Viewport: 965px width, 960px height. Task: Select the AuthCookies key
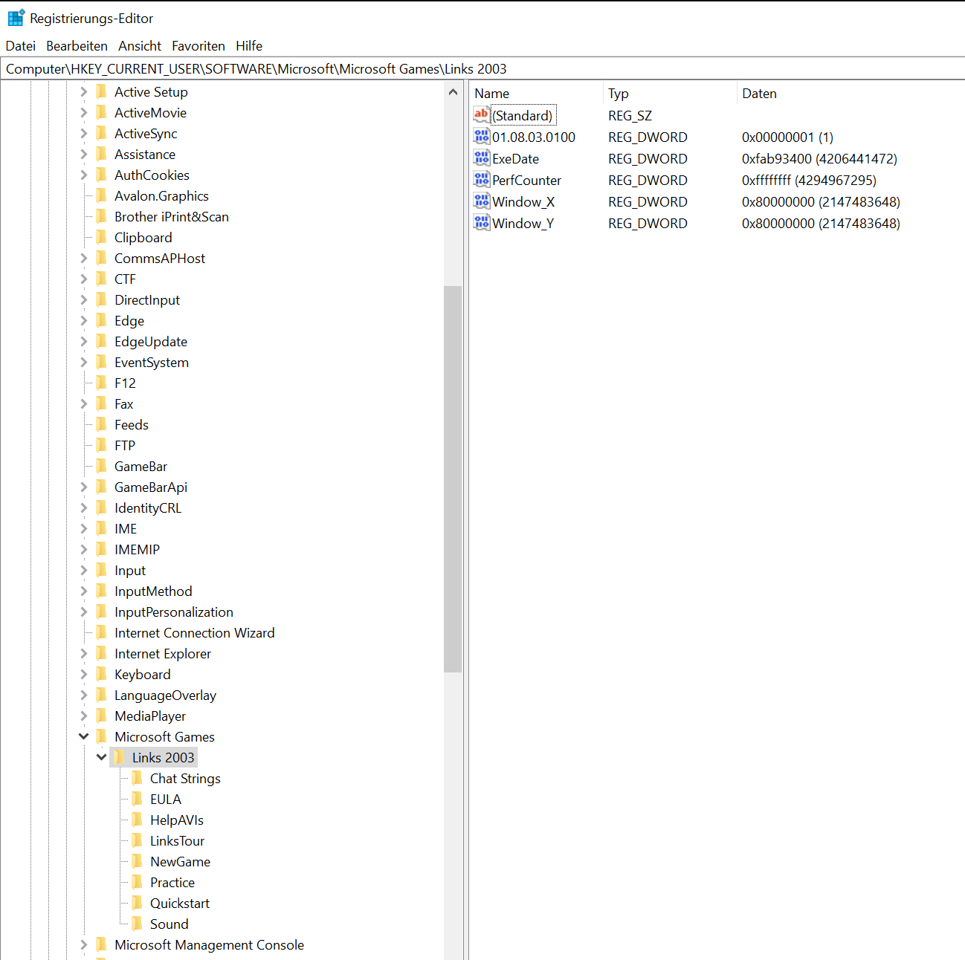tap(152, 175)
